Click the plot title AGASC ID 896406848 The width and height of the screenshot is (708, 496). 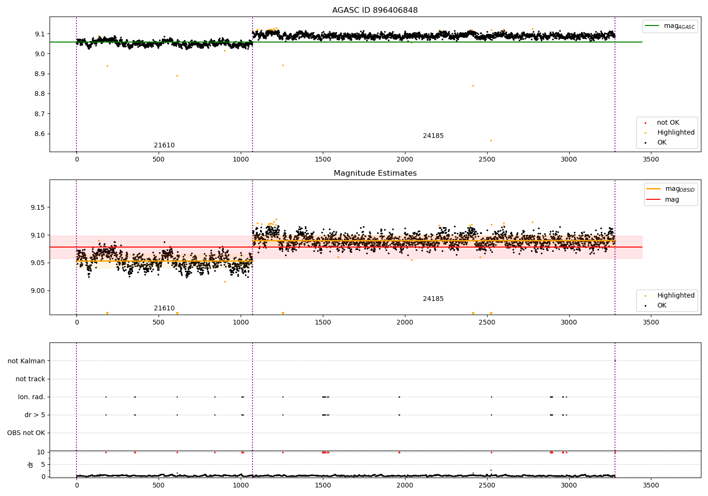pyautogui.click(x=375, y=10)
